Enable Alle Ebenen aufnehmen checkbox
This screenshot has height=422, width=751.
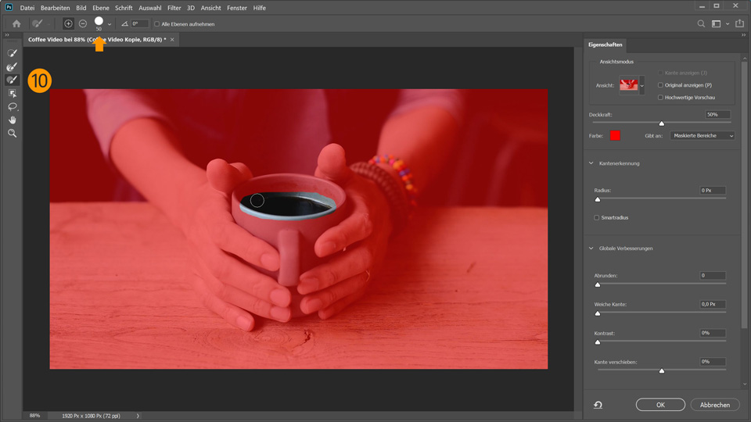pos(156,24)
